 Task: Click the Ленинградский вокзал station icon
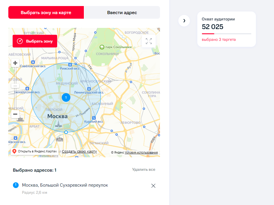89,89
